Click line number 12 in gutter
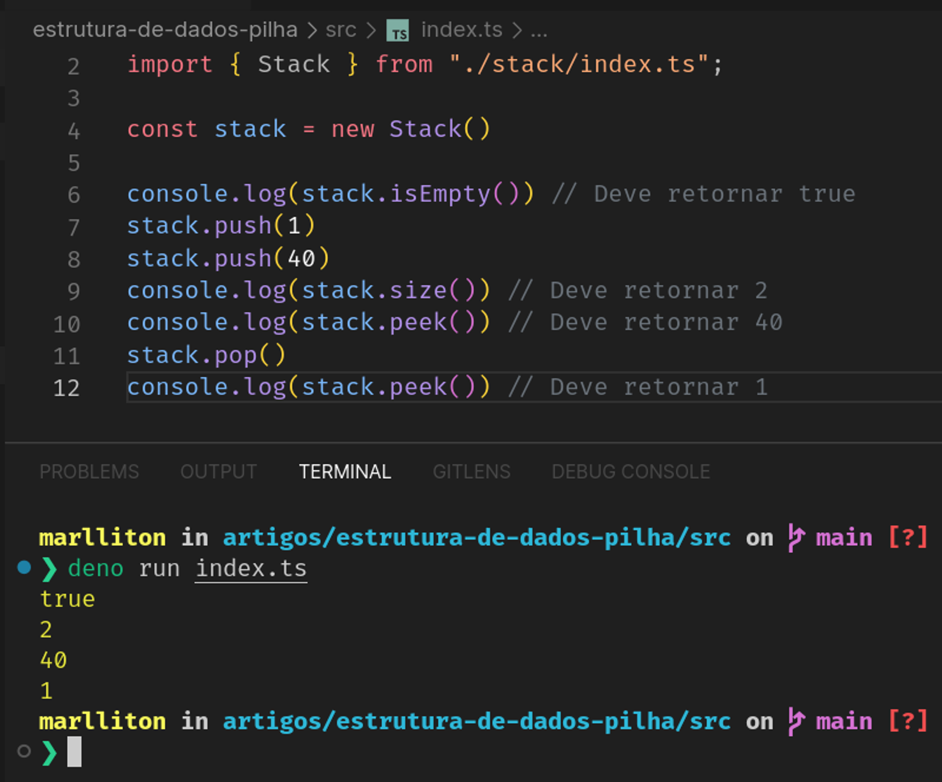942x782 pixels. click(x=66, y=388)
